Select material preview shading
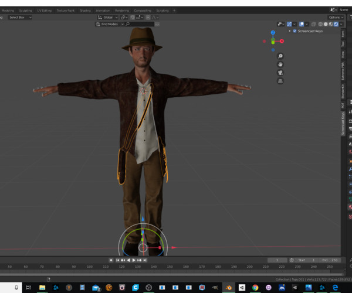This screenshot has height=293, width=352. pyautogui.click(x=331, y=24)
